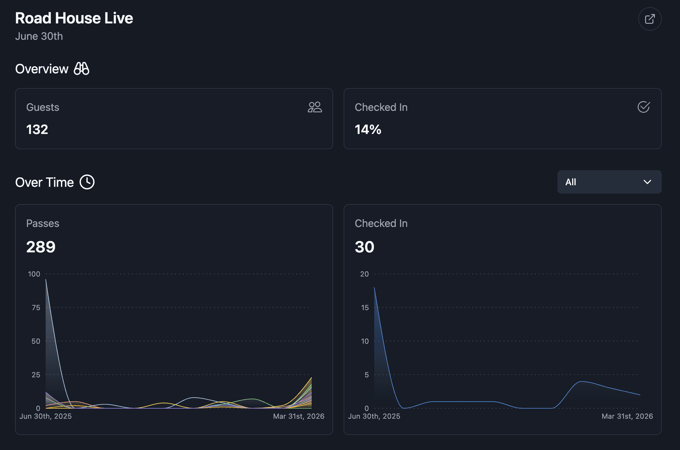
Task: Click the binoculars icon next to Overview
Action: pos(82,68)
